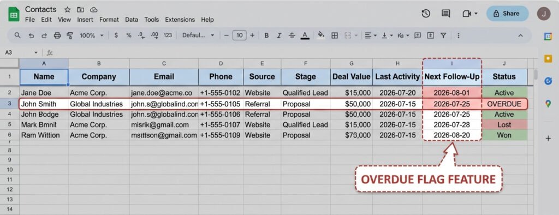Hide the menus chevron
This screenshot has height=215, width=559.
520,35
